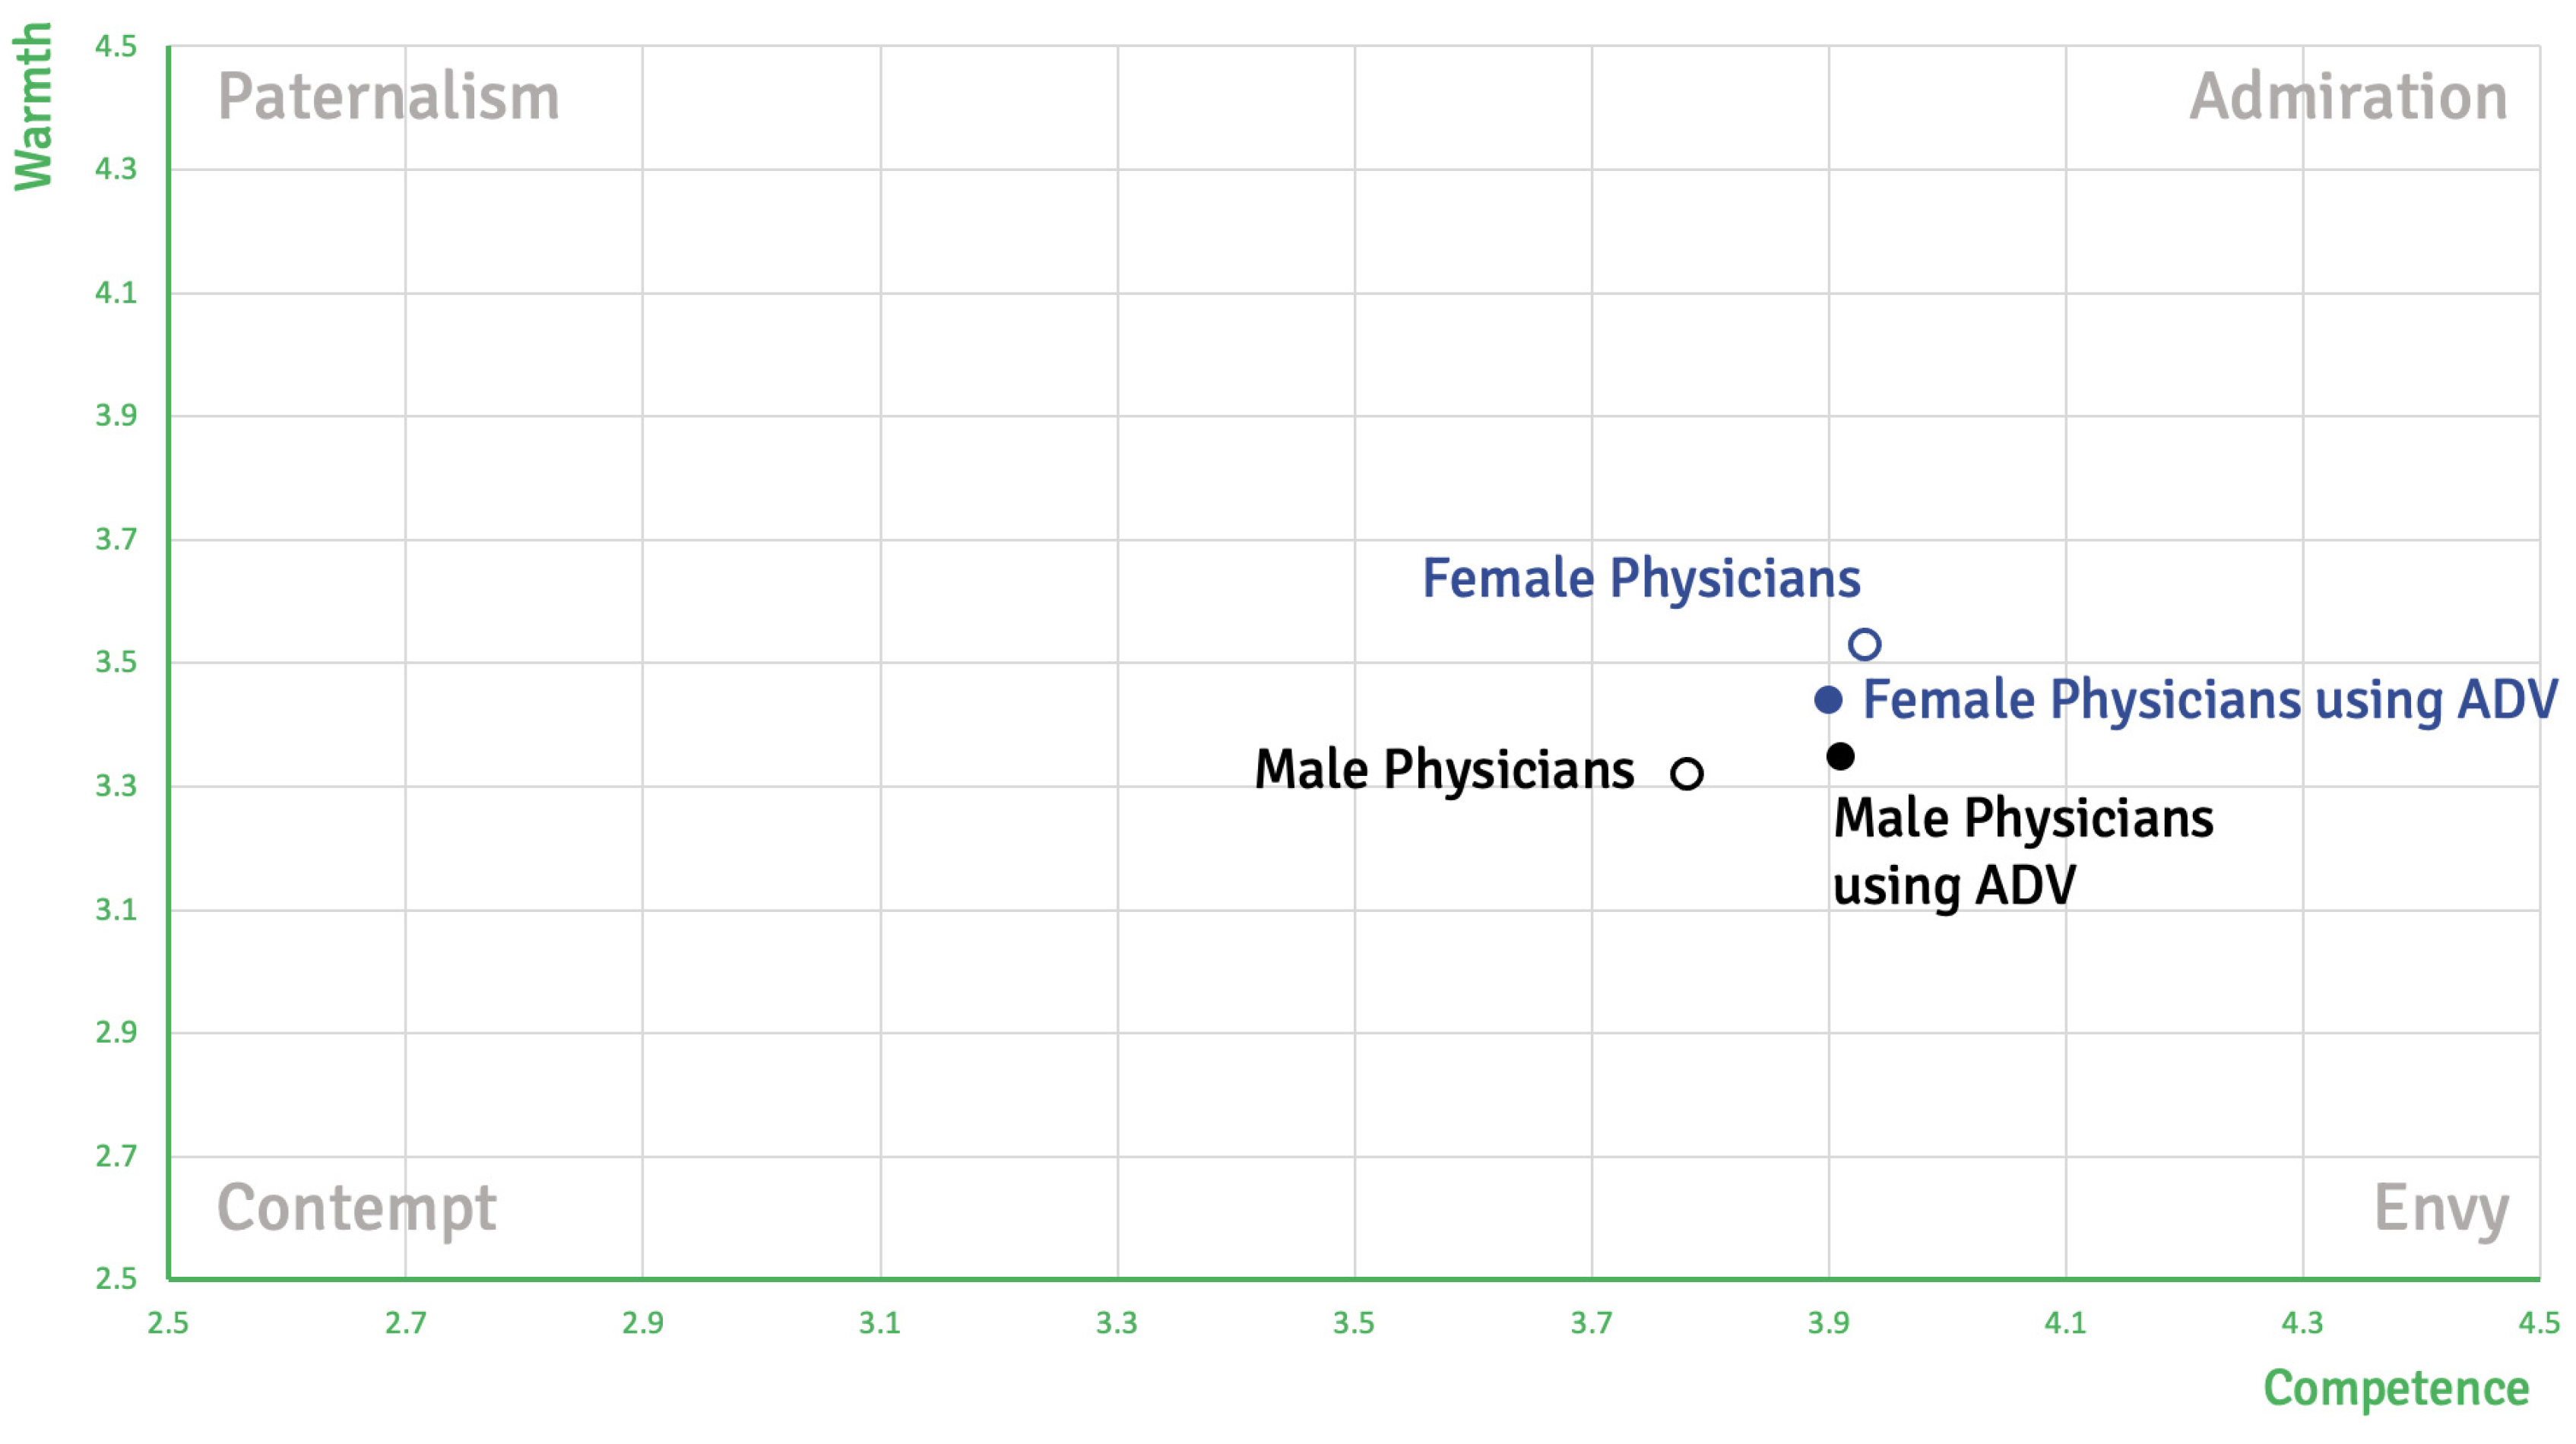Click the Contempt quadrant label
Viewport: 2576px width, 1444px height.
pyautogui.click(x=356, y=1208)
